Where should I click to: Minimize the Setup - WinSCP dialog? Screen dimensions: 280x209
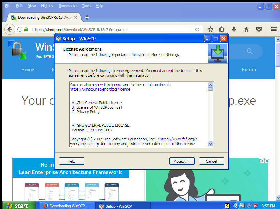tap(208, 39)
